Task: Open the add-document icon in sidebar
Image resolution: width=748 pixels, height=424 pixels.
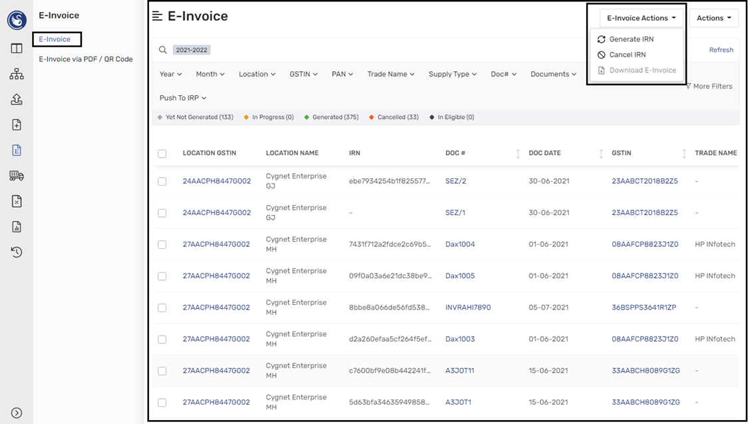Action: pyautogui.click(x=17, y=125)
